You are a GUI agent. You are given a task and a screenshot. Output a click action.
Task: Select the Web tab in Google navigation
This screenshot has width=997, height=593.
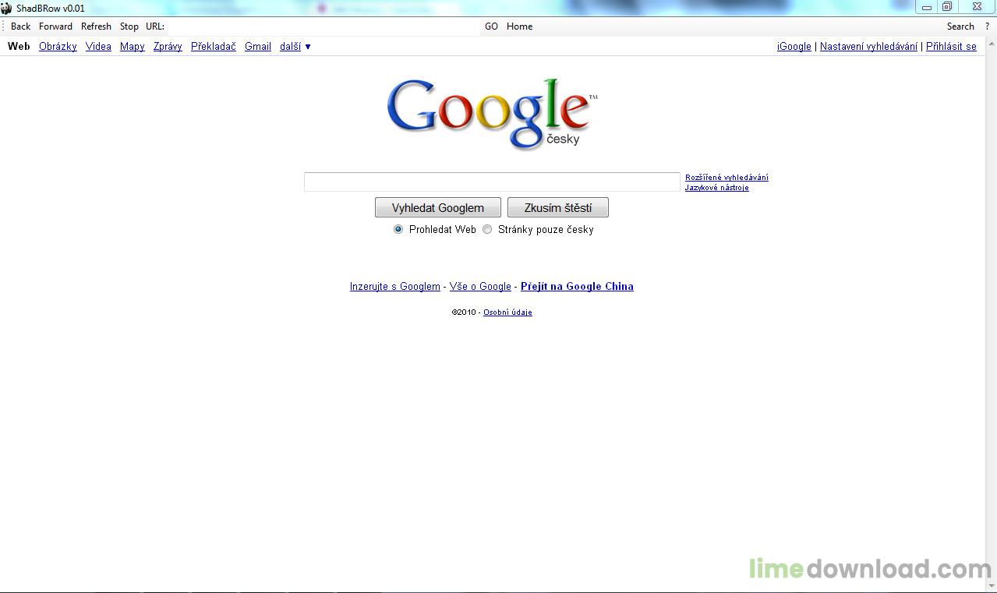(19, 47)
